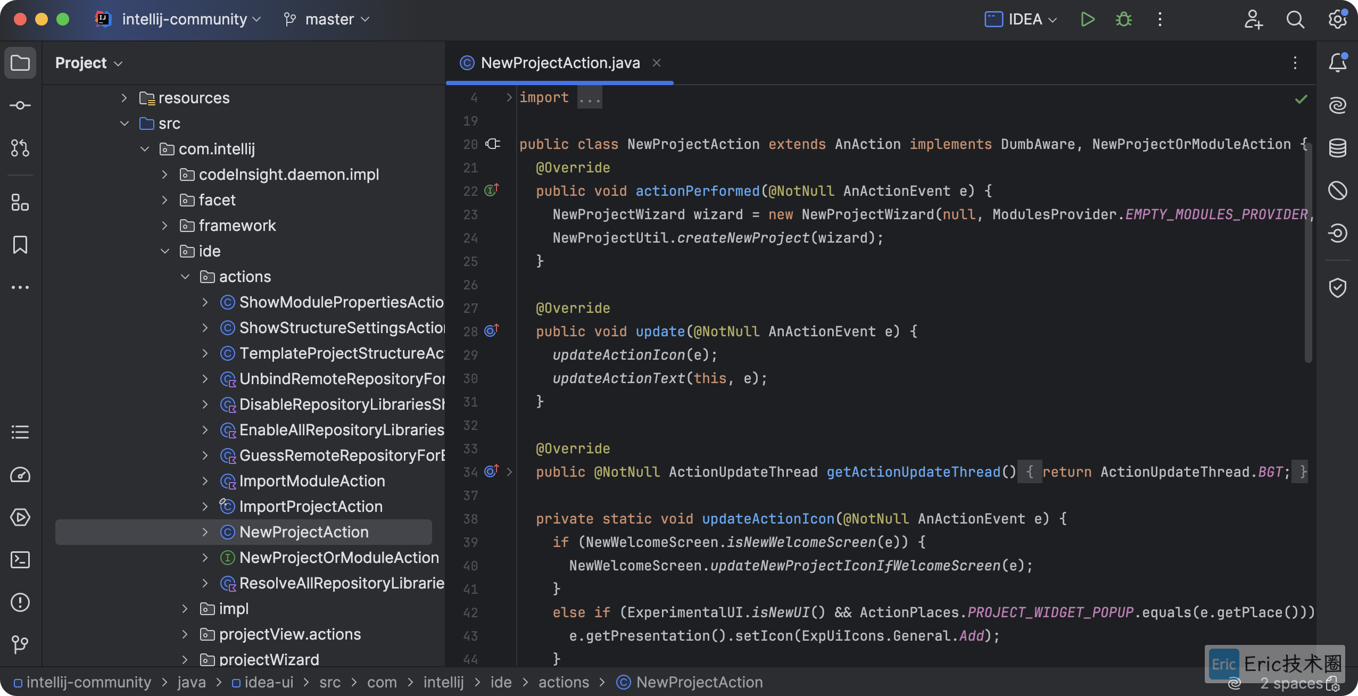Click the override gutter icon on line 28
Viewport: 1358px width, 696px height.
tap(491, 330)
